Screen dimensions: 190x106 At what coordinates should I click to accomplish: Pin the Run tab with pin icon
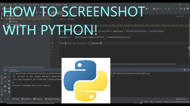coord(5,91)
